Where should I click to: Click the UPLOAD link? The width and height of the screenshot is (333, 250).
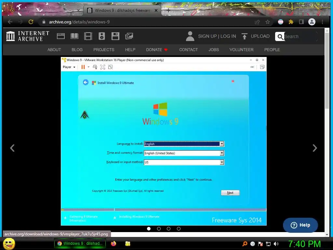pyautogui.click(x=256, y=36)
